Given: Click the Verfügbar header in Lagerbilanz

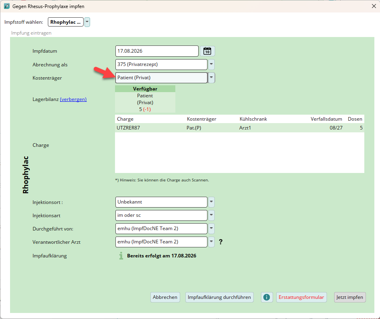Looking at the screenshot, I should [145, 89].
